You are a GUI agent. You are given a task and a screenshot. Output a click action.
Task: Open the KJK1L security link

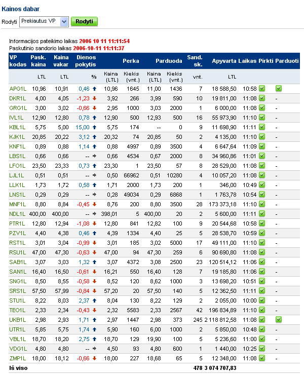click(17, 137)
